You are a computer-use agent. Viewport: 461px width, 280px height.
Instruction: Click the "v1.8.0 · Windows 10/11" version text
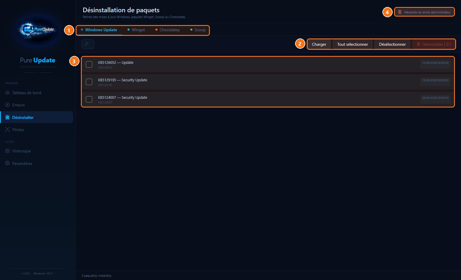(38, 274)
